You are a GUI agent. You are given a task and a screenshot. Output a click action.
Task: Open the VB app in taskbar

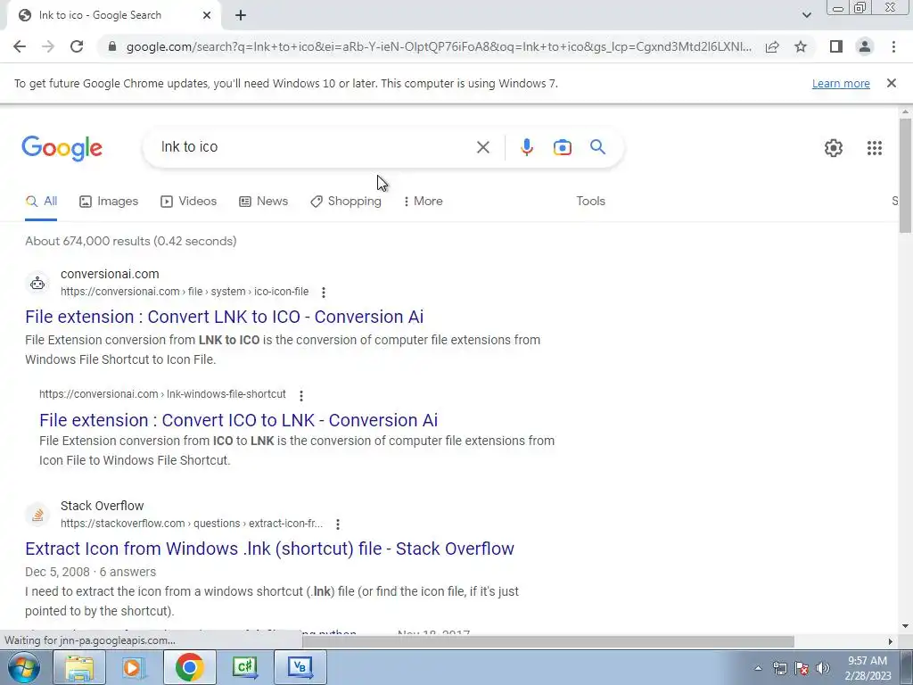point(300,667)
